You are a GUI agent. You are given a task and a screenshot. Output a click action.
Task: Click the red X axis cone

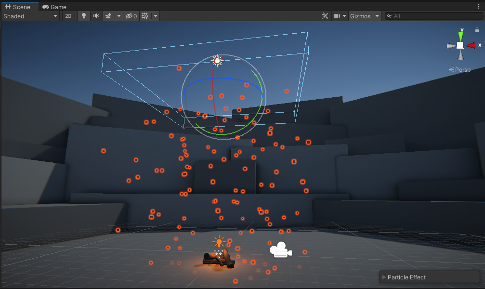point(471,45)
